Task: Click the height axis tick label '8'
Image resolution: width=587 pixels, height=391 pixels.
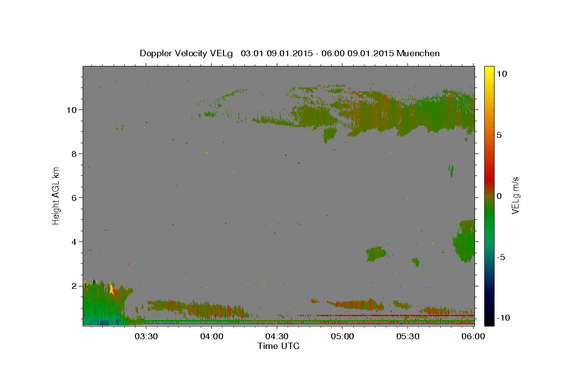Action: pyautogui.click(x=74, y=154)
